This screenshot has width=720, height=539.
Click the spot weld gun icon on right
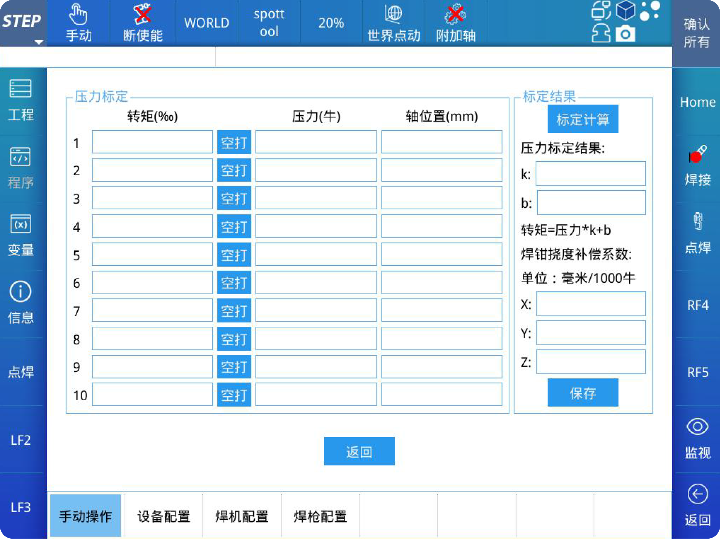[698, 221]
